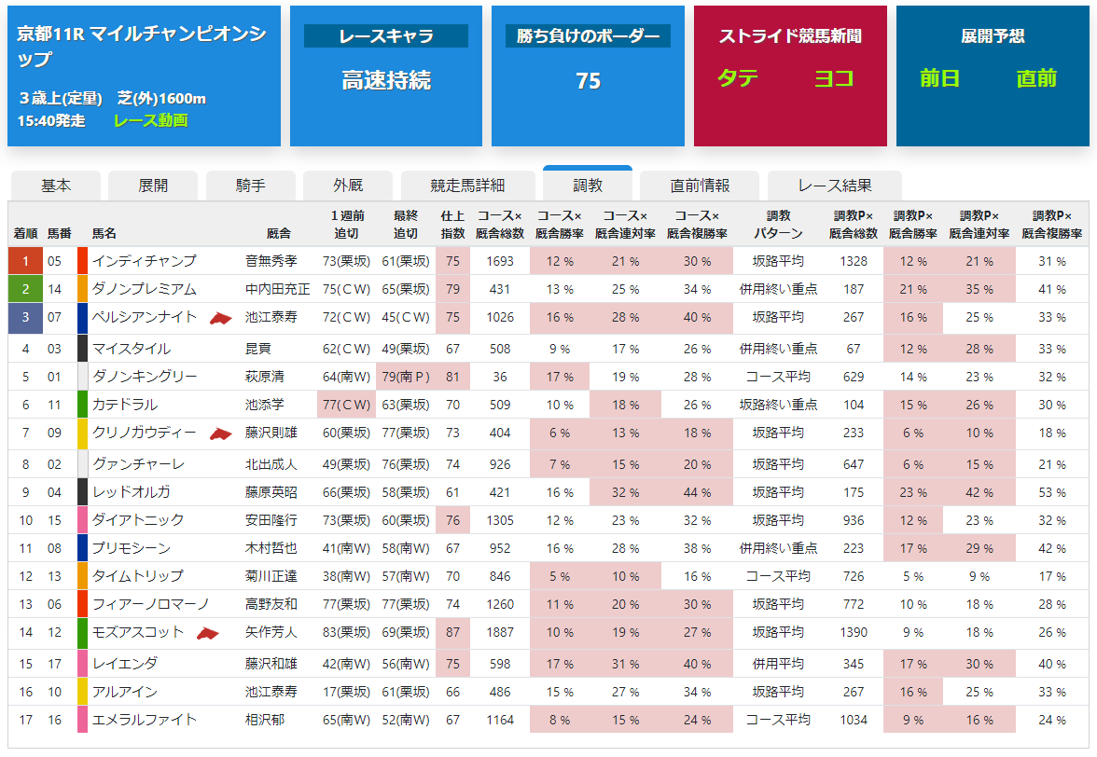Click horse name クリノガウディー
Screen dimensions: 1097x757
tap(144, 433)
